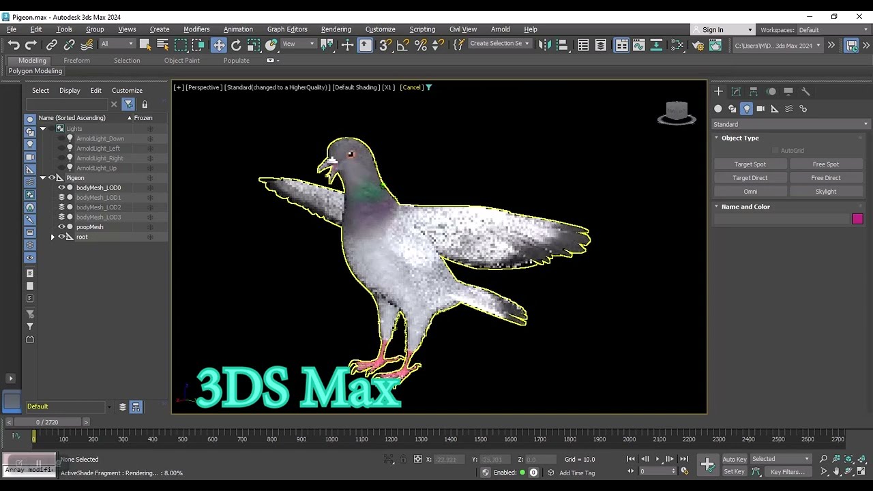Open the Standard light type dropdown
Screen dimensions: 873x491
pyautogui.click(x=790, y=124)
